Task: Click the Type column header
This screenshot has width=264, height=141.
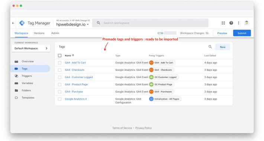Action: (x=118, y=56)
